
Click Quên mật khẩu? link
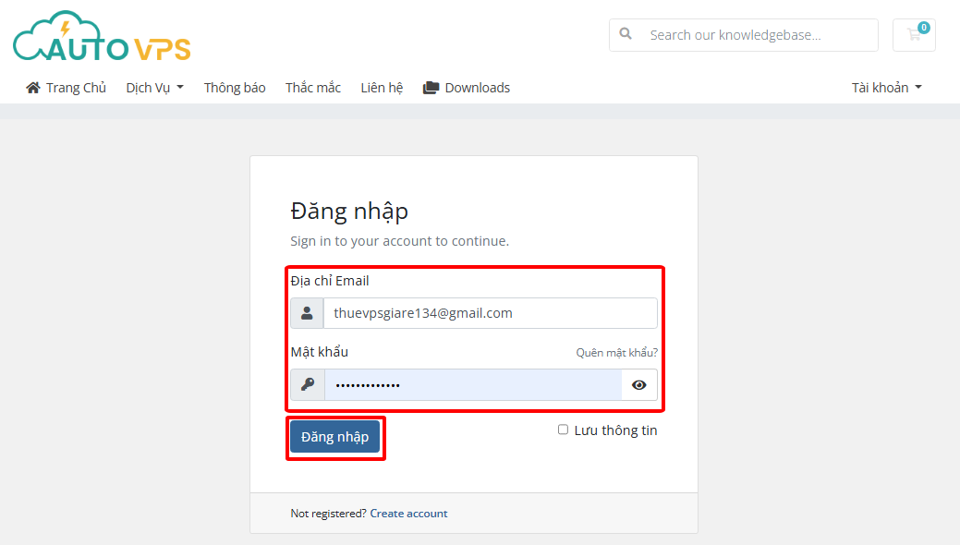point(616,353)
